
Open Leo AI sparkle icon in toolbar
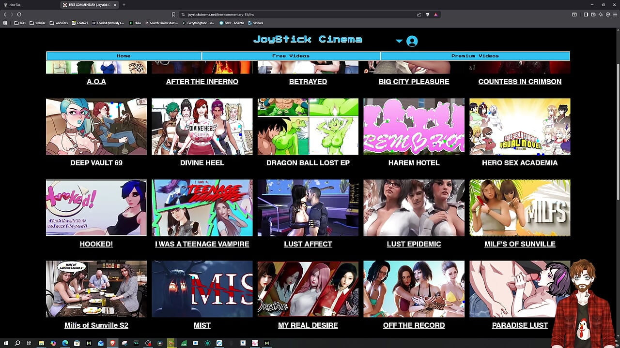[x=601, y=14]
